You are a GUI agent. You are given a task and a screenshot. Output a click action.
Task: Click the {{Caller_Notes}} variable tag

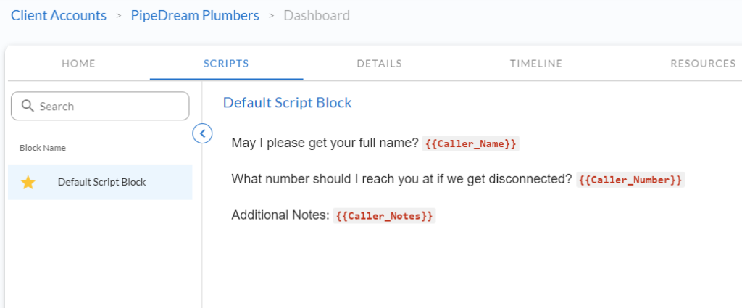click(x=384, y=216)
